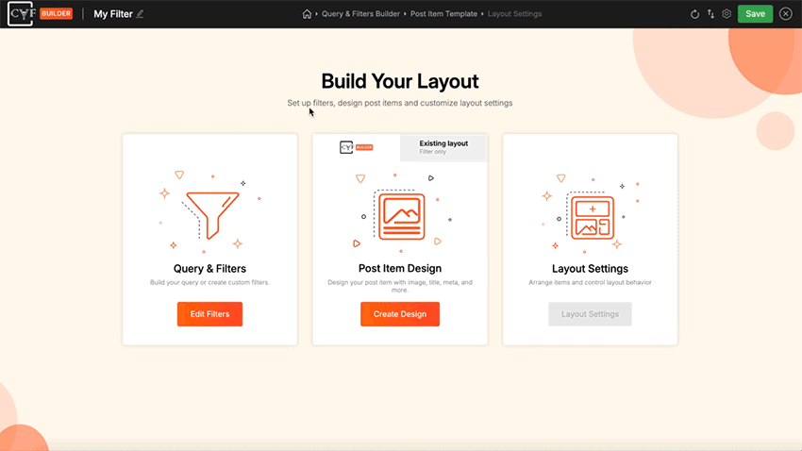Click the Build Your Layout heading
Screen dimensions: 802x451
click(x=400, y=81)
